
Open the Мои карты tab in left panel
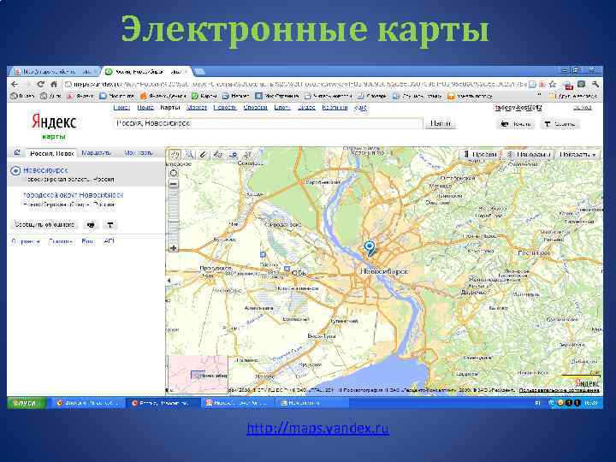(x=139, y=153)
